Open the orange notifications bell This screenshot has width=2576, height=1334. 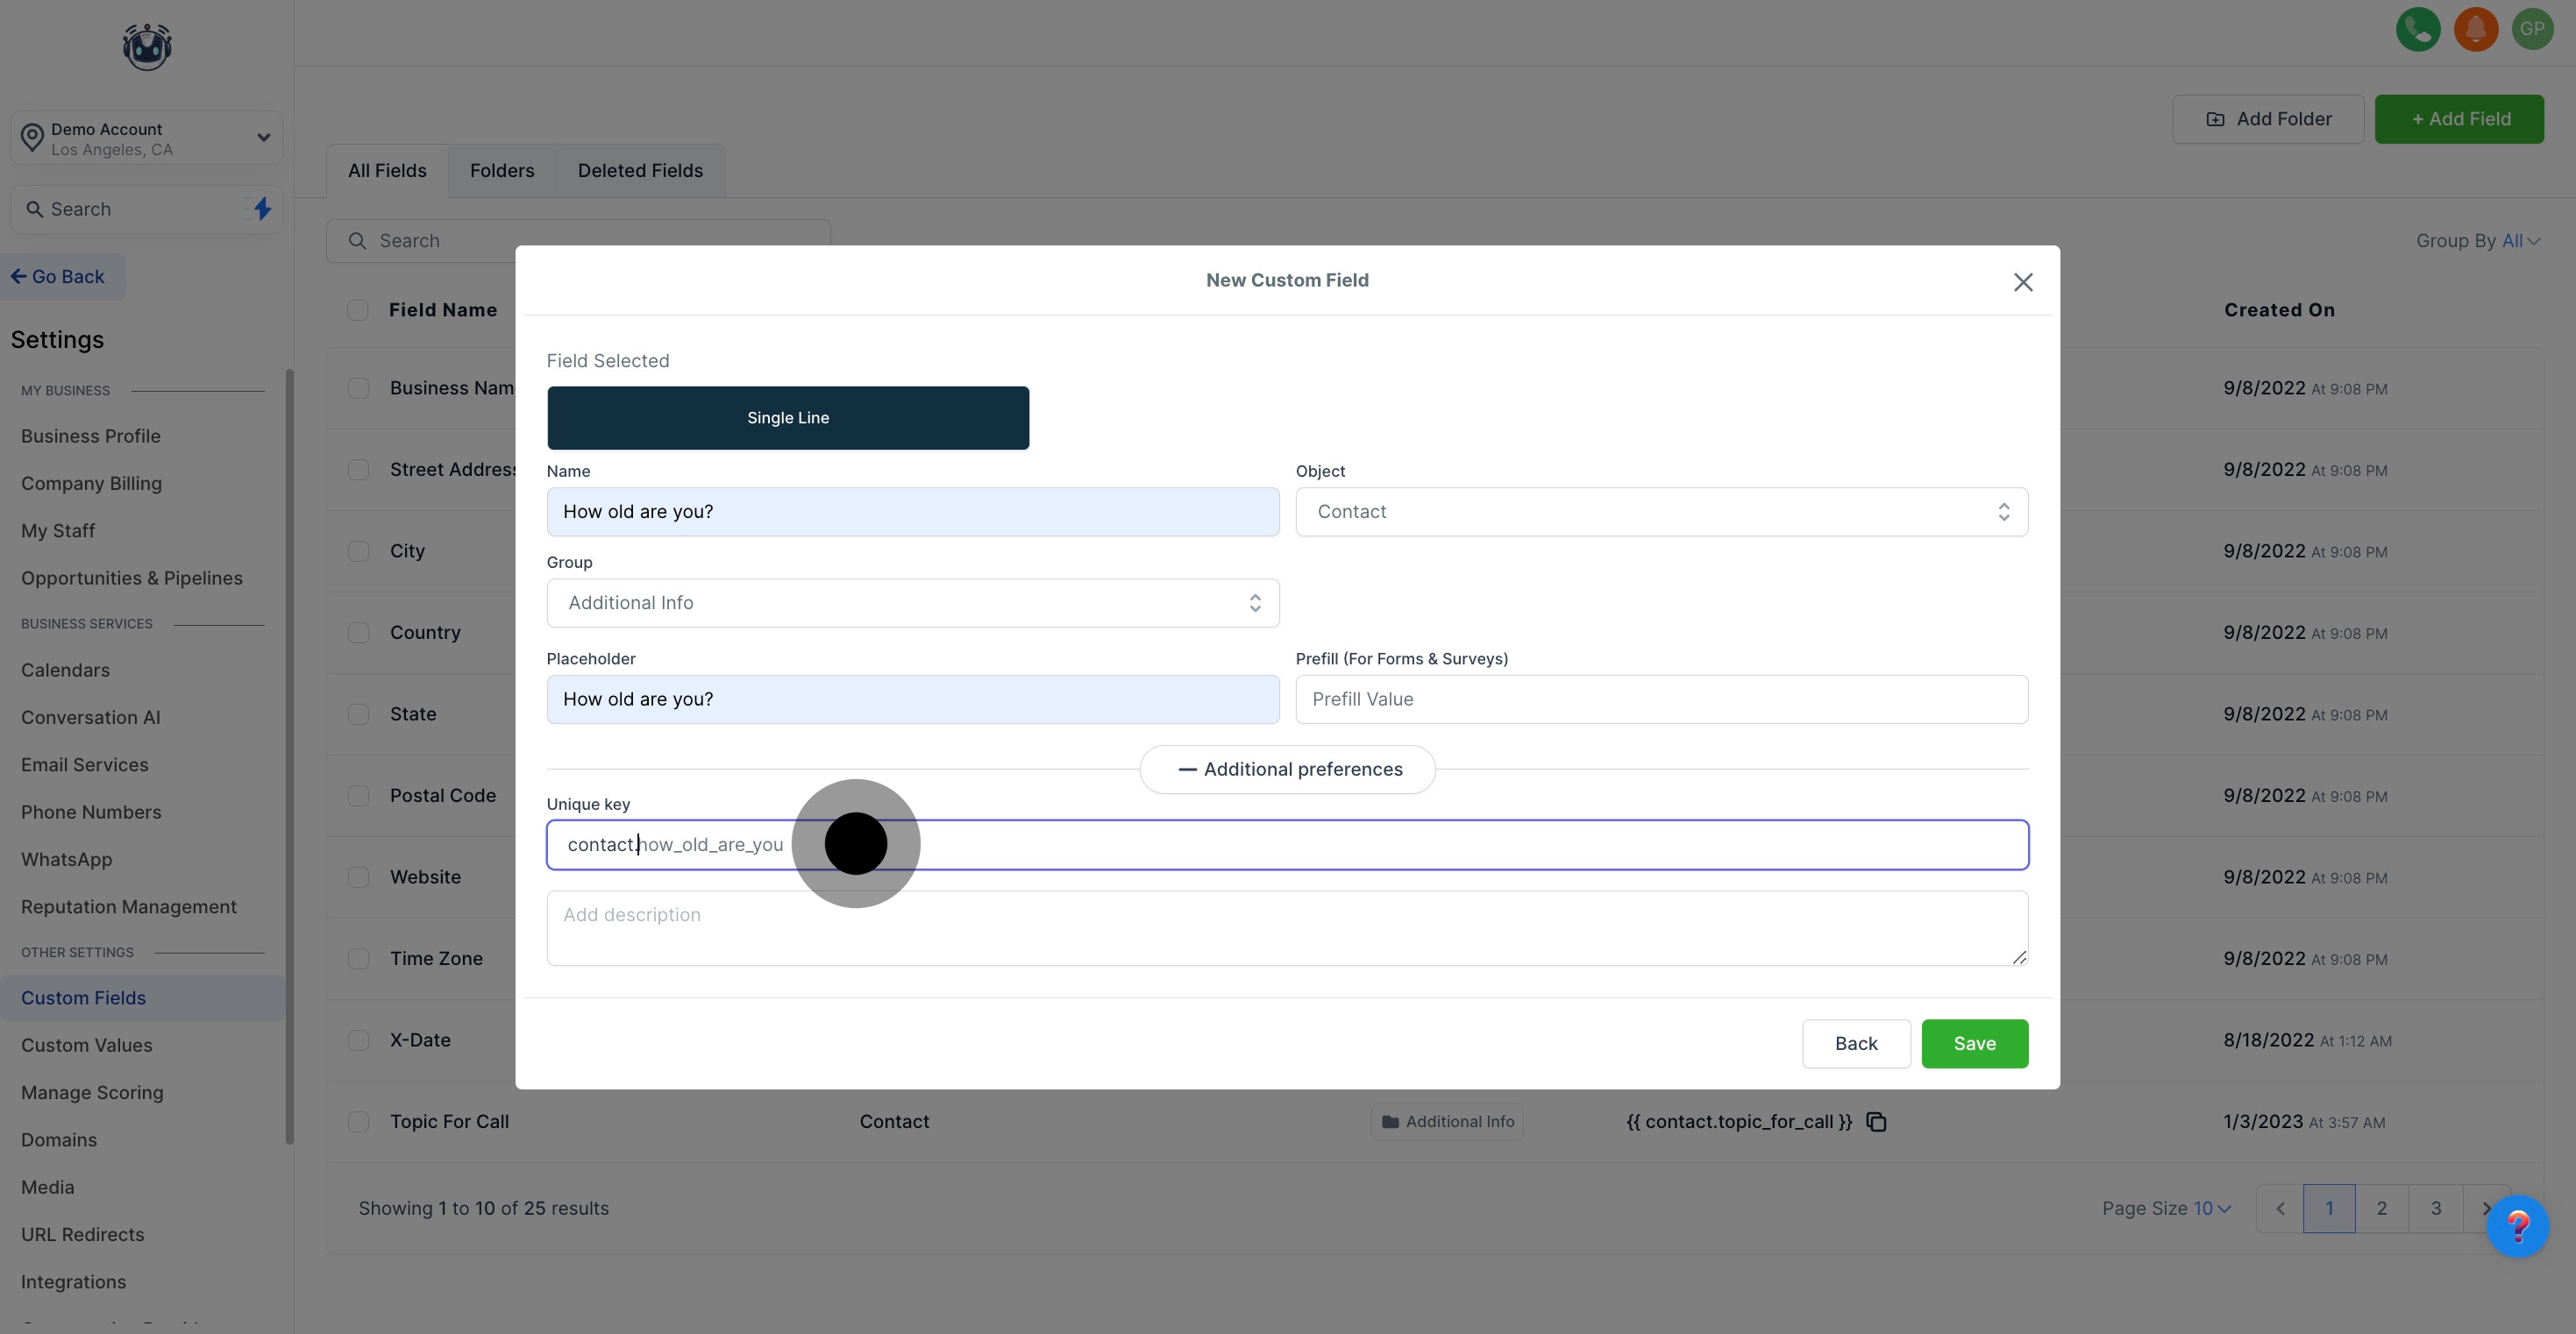(x=2475, y=29)
